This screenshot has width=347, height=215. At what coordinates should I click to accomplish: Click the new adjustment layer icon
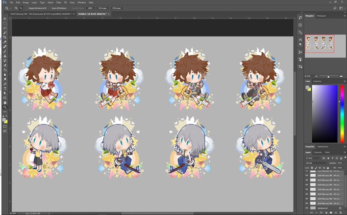326,213
